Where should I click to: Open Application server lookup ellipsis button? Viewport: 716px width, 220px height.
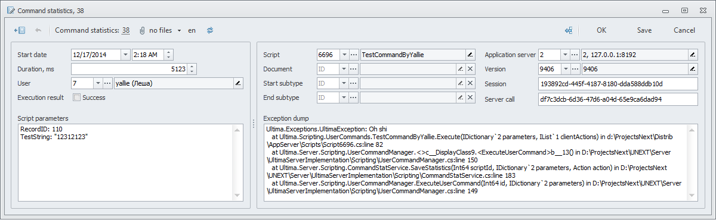point(575,55)
